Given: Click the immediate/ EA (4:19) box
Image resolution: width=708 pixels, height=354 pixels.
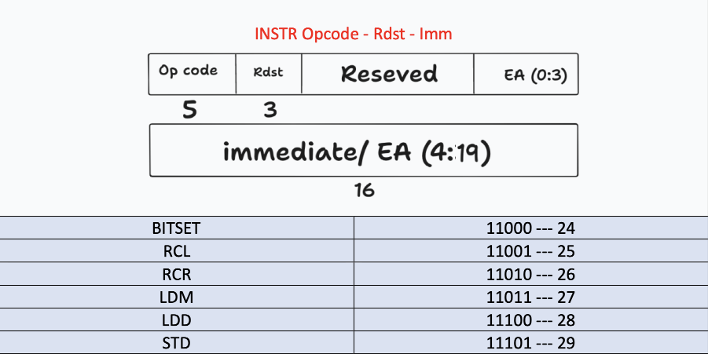Looking at the screenshot, I should point(364,150).
